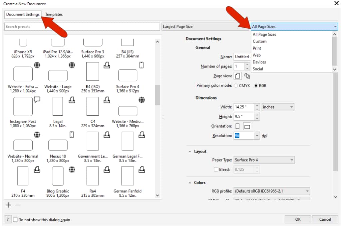Screen dimensions: 341x227
Task: Open the Largest Page Size dropdown
Action: [x=205, y=27]
